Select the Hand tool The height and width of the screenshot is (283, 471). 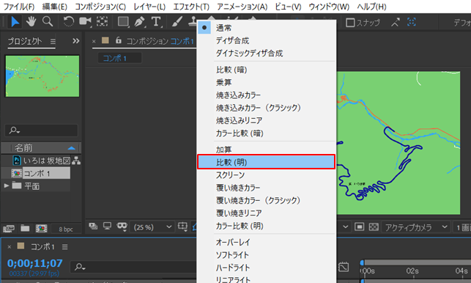click(31, 22)
